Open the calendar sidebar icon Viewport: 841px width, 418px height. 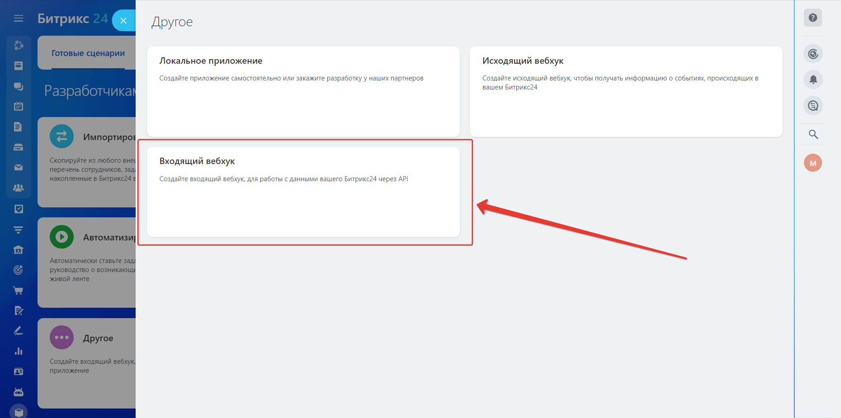pyautogui.click(x=19, y=107)
